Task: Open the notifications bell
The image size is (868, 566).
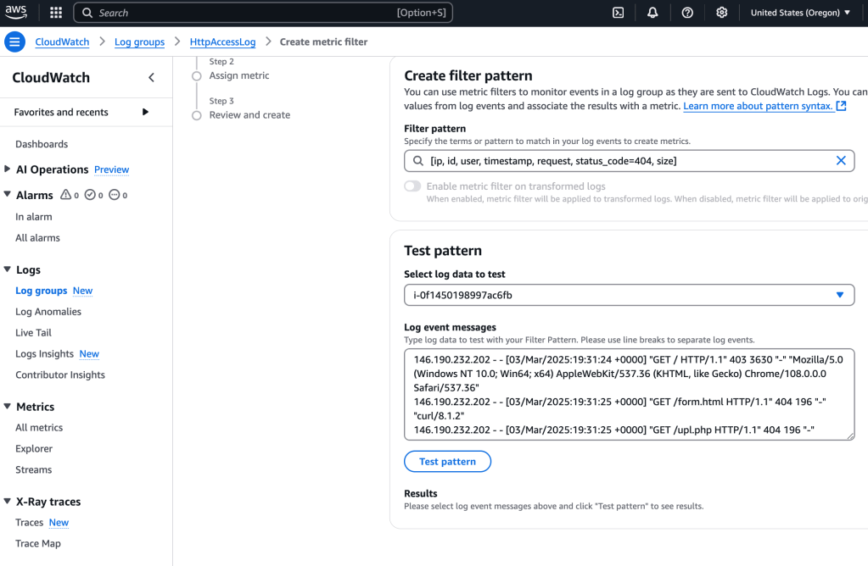Action: 652,13
